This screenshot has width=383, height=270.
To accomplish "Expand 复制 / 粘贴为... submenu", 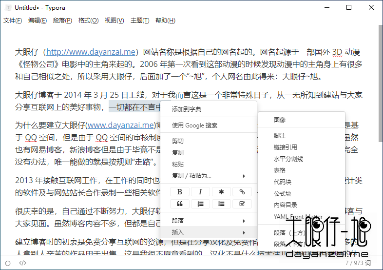I will pos(209,176).
